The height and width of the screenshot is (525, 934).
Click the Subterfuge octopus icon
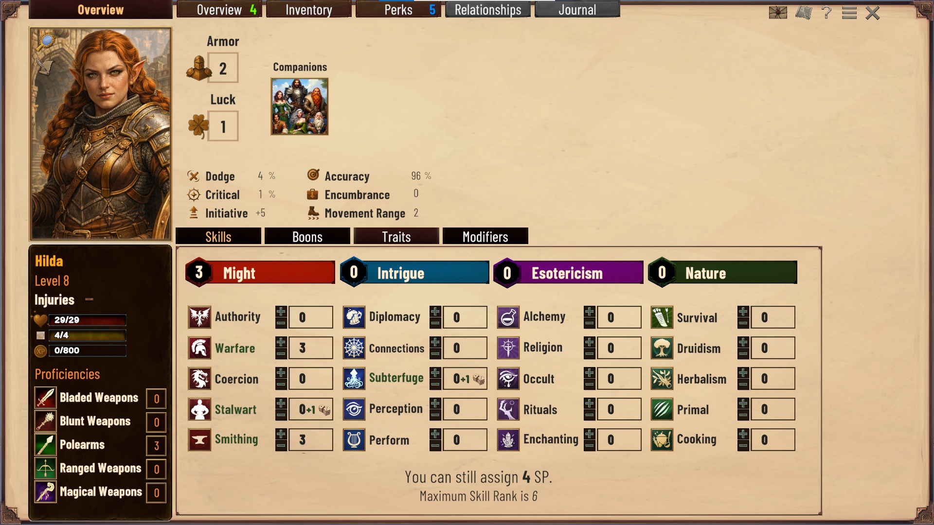354,379
